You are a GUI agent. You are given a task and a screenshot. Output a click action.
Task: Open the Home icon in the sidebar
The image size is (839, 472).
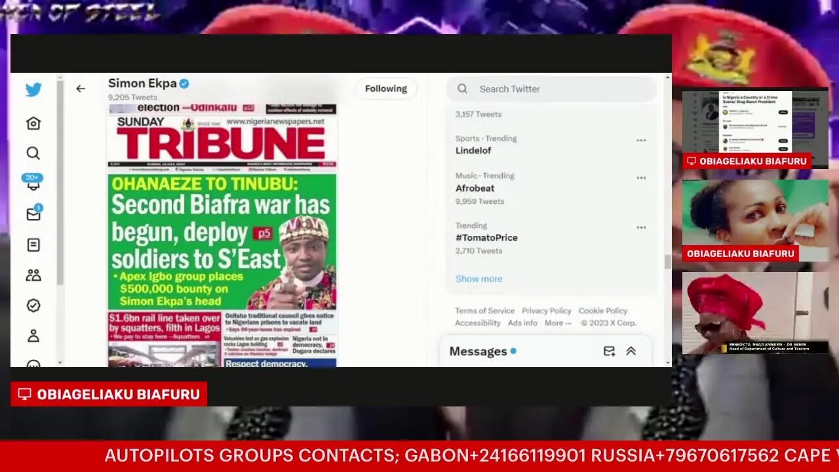tap(33, 123)
